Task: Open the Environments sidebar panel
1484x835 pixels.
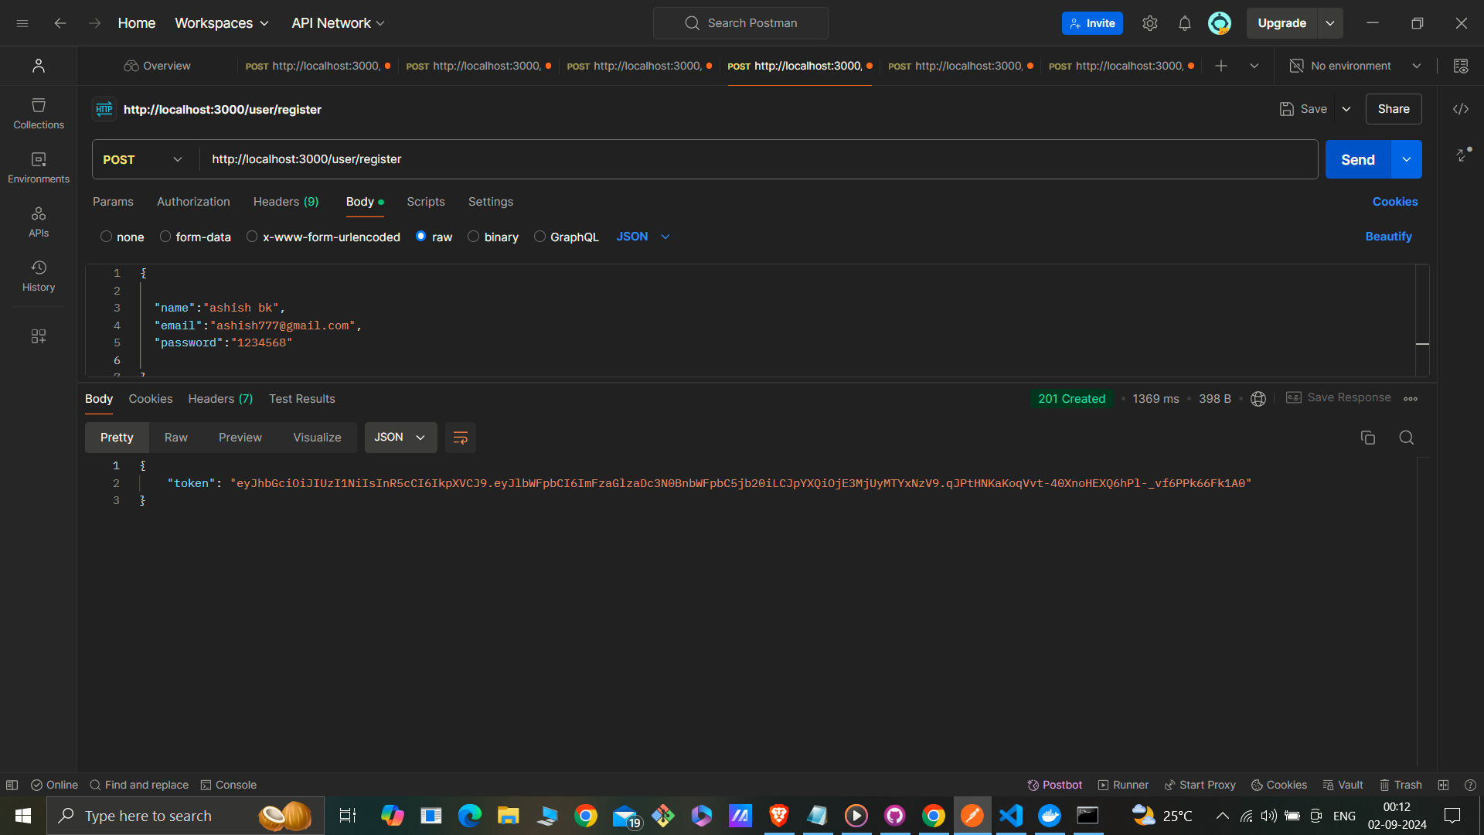Action: (x=39, y=167)
